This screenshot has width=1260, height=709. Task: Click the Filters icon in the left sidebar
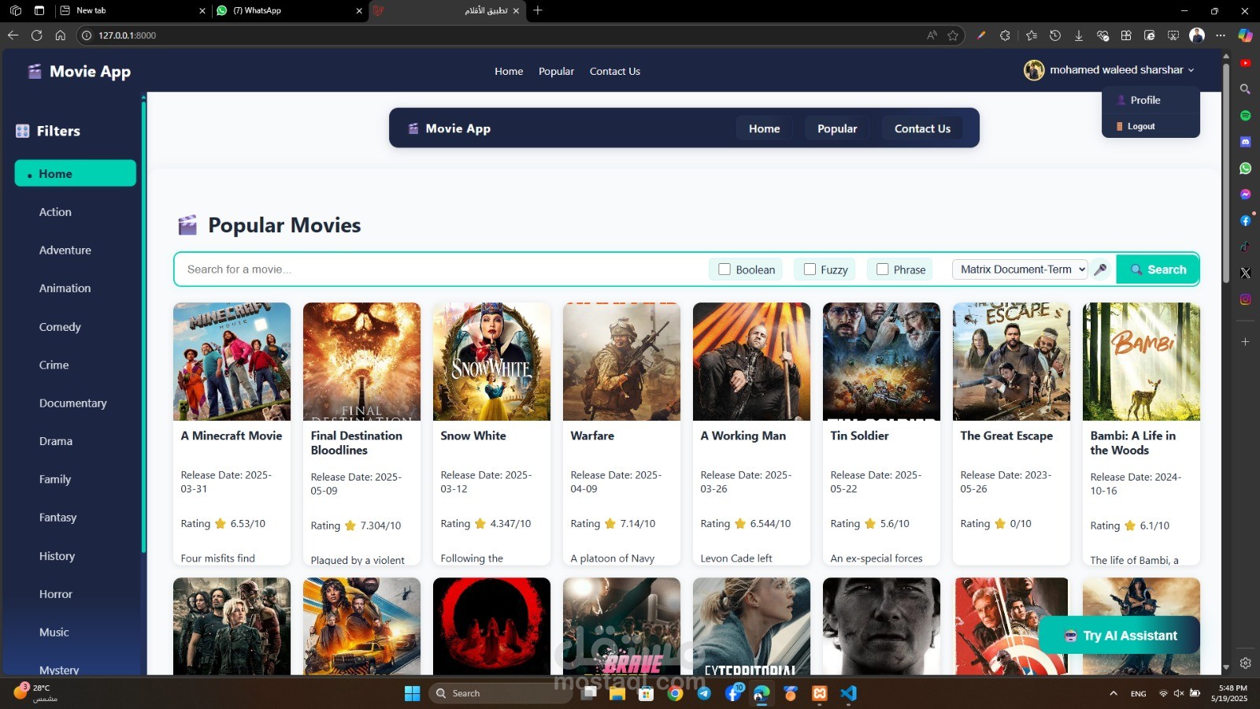21,131
